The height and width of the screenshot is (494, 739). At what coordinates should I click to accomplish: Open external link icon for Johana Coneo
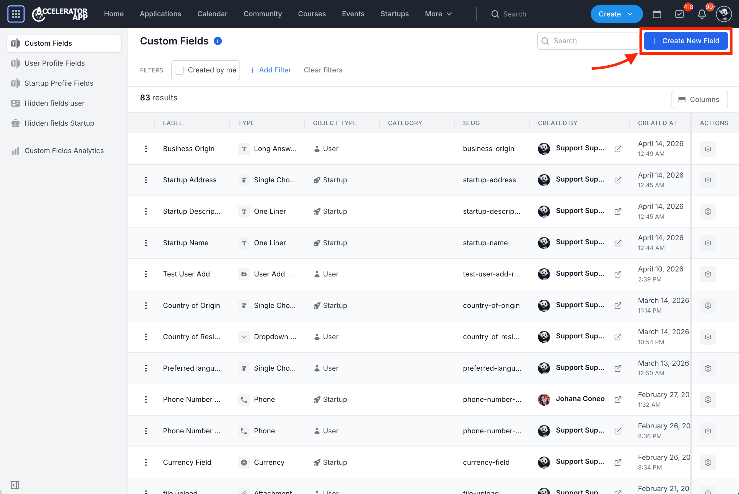coord(618,400)
